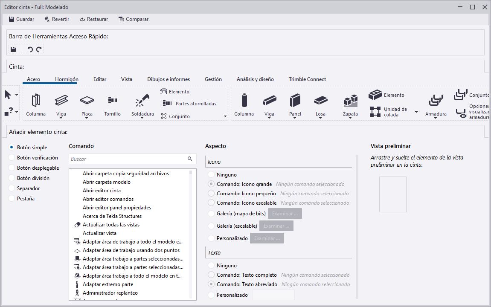Click the steel Columna icon
Viewport: 491px width, 307px height.
pyautogui.click(x=36, y=101)
